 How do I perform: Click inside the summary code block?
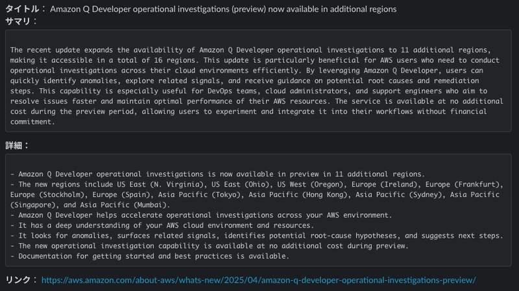[x=258, y=81]
